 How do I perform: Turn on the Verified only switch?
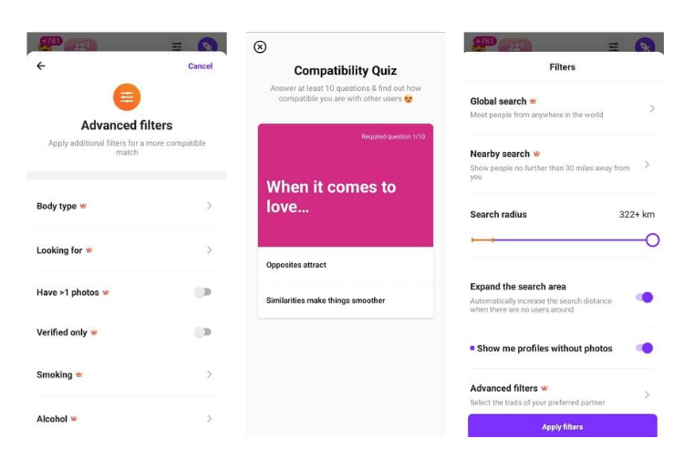pyautogui.click(x=202, y=332)
